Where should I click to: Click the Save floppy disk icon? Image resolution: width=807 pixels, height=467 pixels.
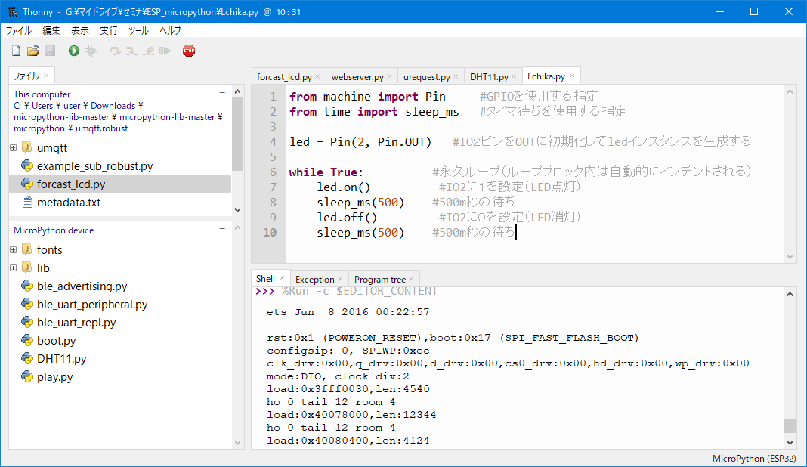pos(50,51)
